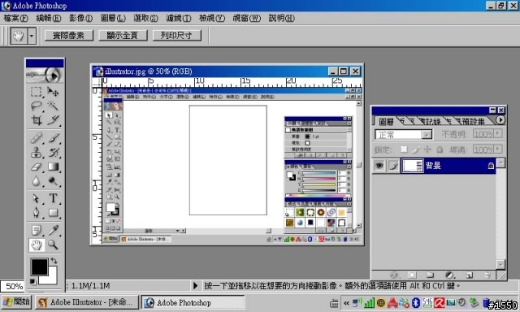
Task: Select the Magic Wand tool
Action: 53,106
